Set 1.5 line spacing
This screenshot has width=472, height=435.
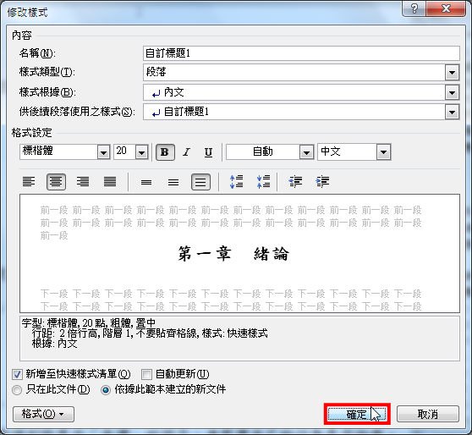point(173,182)
